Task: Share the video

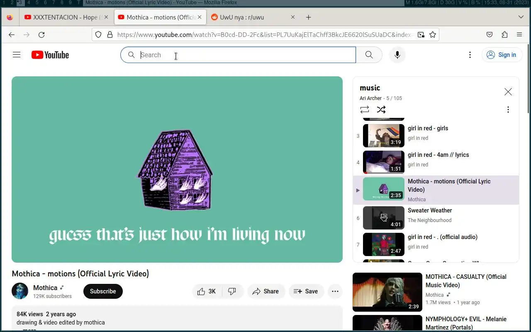Action: (x=266, y=291)
